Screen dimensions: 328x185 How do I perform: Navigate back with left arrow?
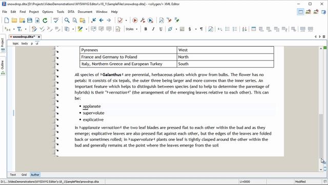[101, 21]
